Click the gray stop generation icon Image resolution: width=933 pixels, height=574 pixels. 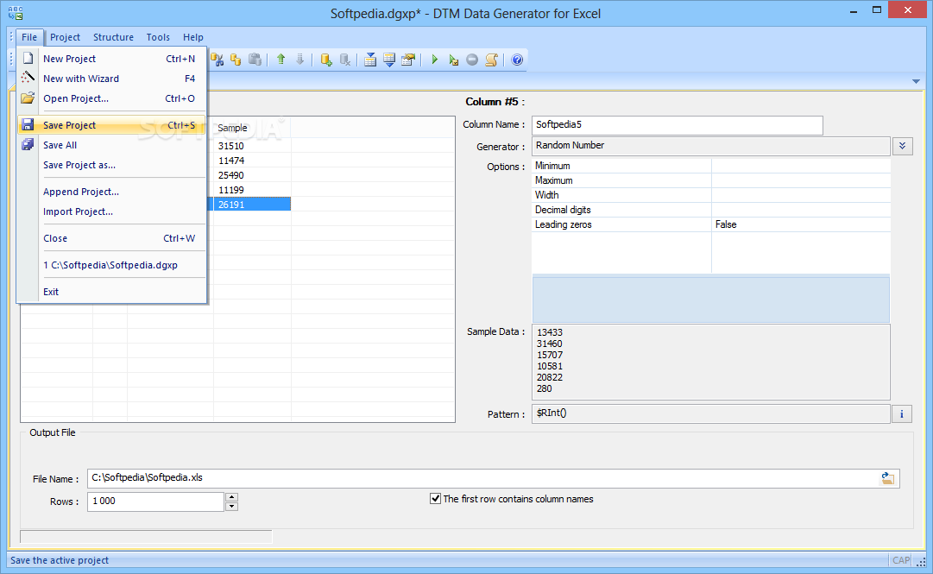click(472, 60)
